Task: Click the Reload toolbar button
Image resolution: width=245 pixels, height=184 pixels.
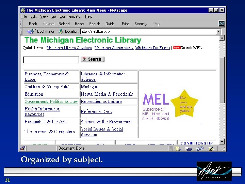Action: [64, 24]
